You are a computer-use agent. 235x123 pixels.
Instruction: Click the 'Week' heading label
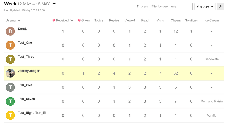point(10,4)
